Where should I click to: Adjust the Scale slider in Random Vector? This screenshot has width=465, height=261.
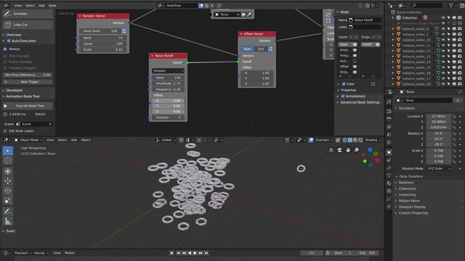102,50
